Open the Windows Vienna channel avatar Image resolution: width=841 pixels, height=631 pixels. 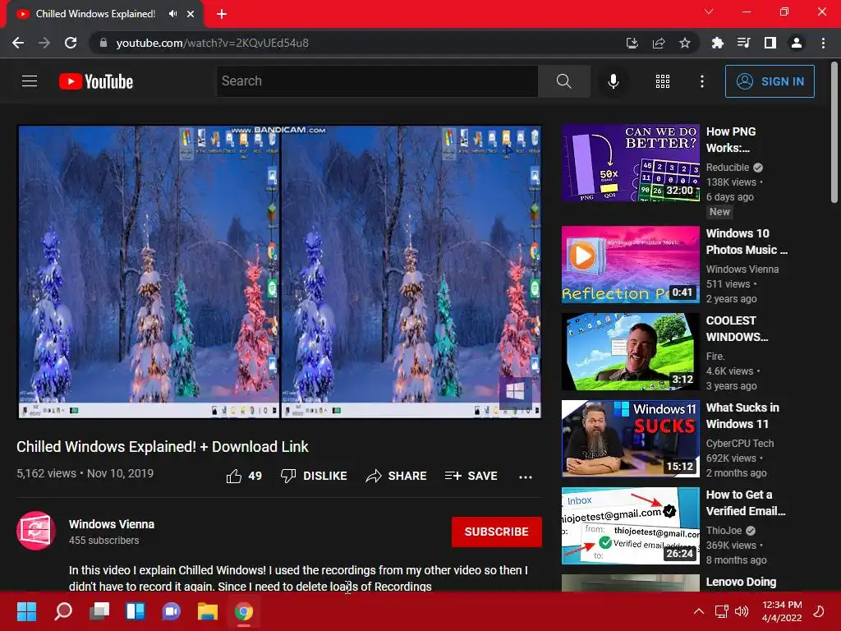(36, 531)
